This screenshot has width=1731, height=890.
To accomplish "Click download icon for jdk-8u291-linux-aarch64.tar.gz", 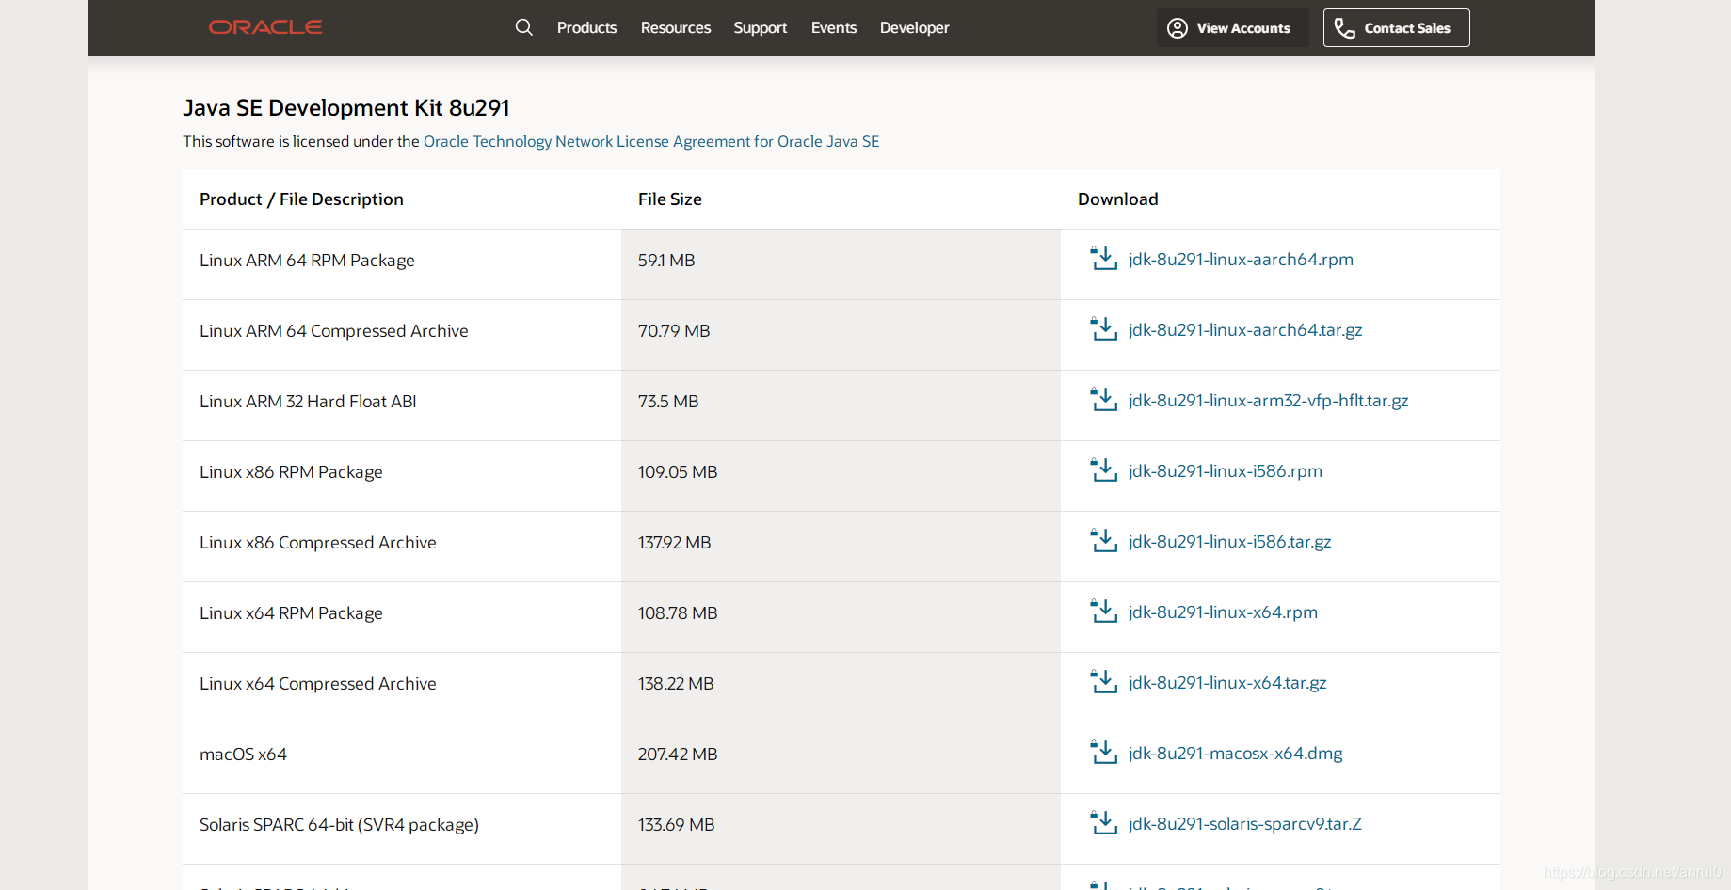I will coord(1103,329).
